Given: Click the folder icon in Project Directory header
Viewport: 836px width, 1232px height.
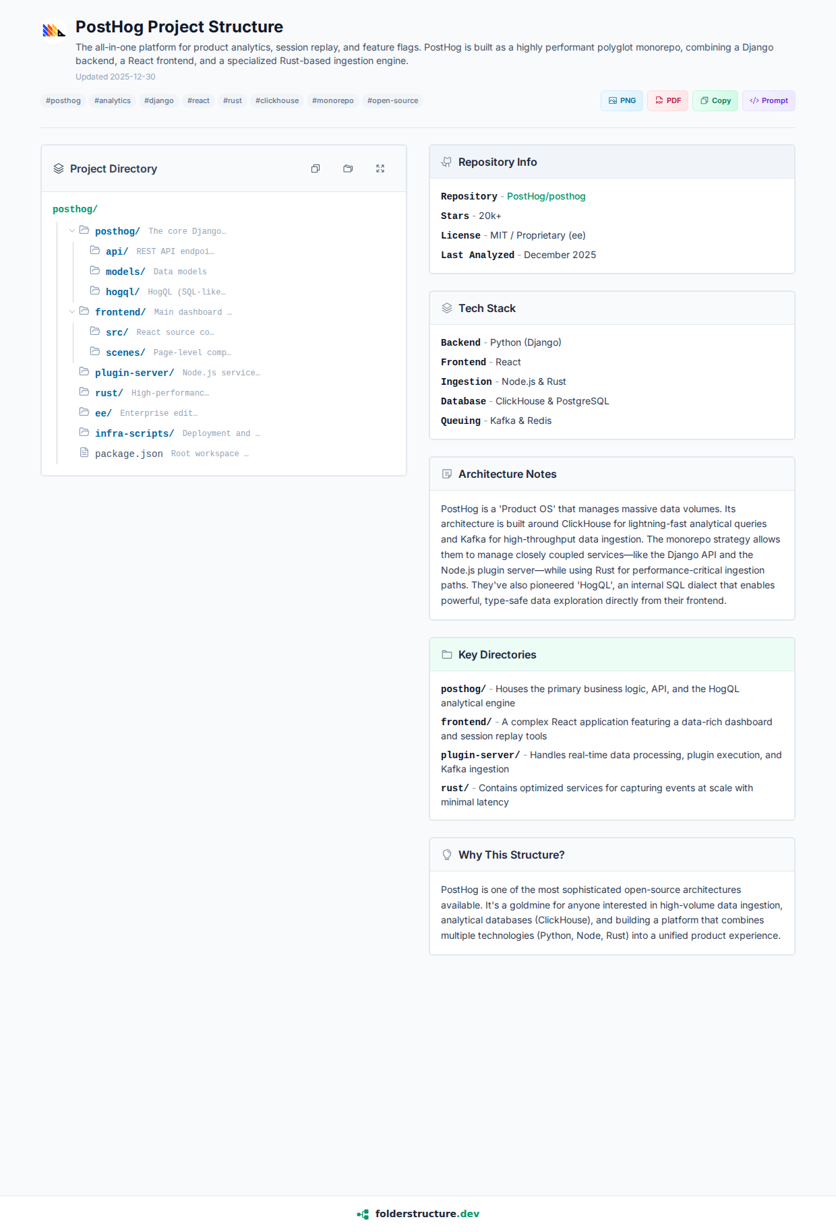Looking at the screenshot, I should pyautogui.click(x=348, y=168).
